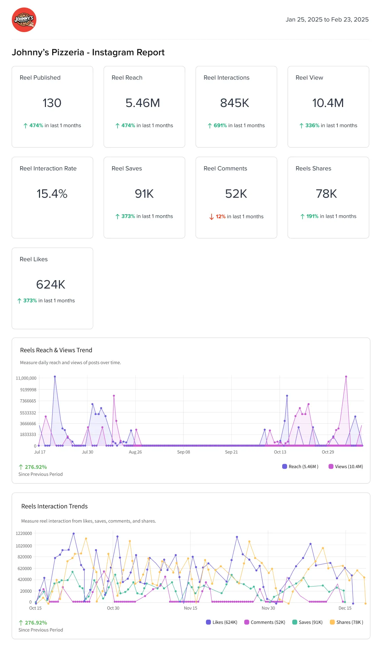The height and width of the screenshot is (653, 381).
Task: Click the up arrow in Reel View card
Action: click(x=302, y=126)
